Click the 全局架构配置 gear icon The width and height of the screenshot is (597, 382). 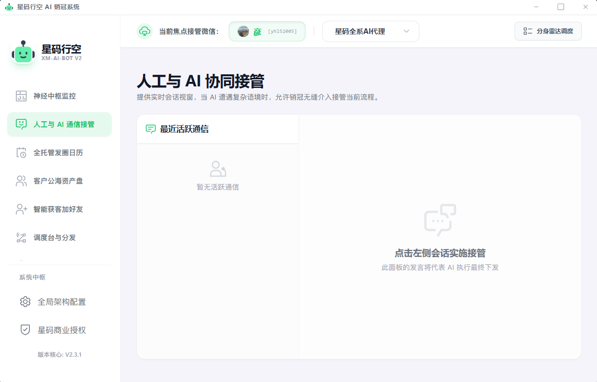[x=25, y=302]
